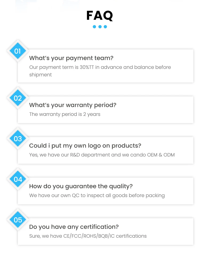This screenshot has width=200, height=258.
Task: Click the 02 diamond number badge
Action: tap(18, 98)
